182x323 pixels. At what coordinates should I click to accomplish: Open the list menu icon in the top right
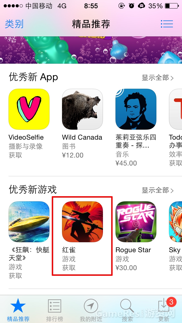(x=167, y=24)
